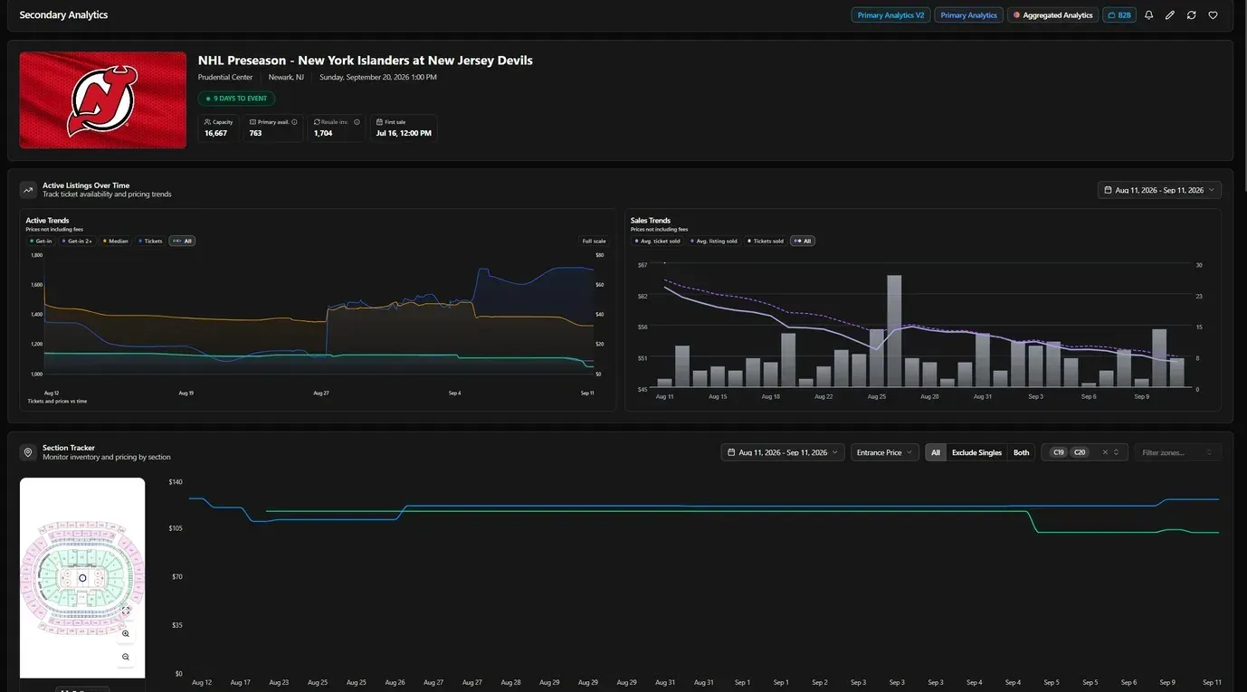Screen dimensions: 1247x692
Task: Toggle the Get-in series in Active Trends
Action: [41, 241]
